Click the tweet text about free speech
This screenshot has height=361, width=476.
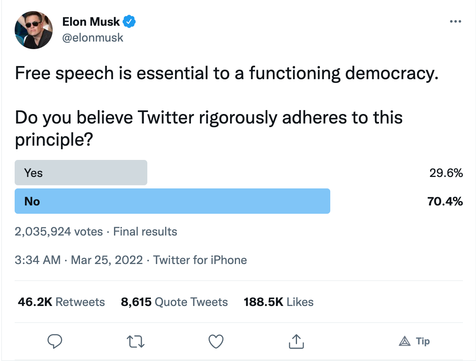tap(227, 74)
